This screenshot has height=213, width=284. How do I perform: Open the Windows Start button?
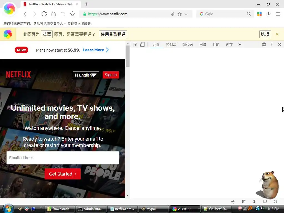point(8,209)
